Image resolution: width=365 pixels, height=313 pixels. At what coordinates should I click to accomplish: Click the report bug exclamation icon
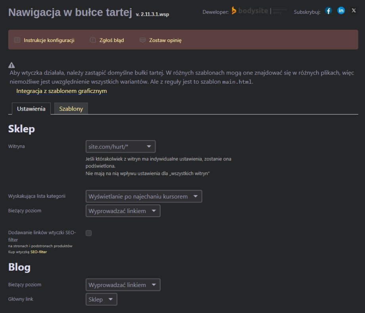(93, 40)
